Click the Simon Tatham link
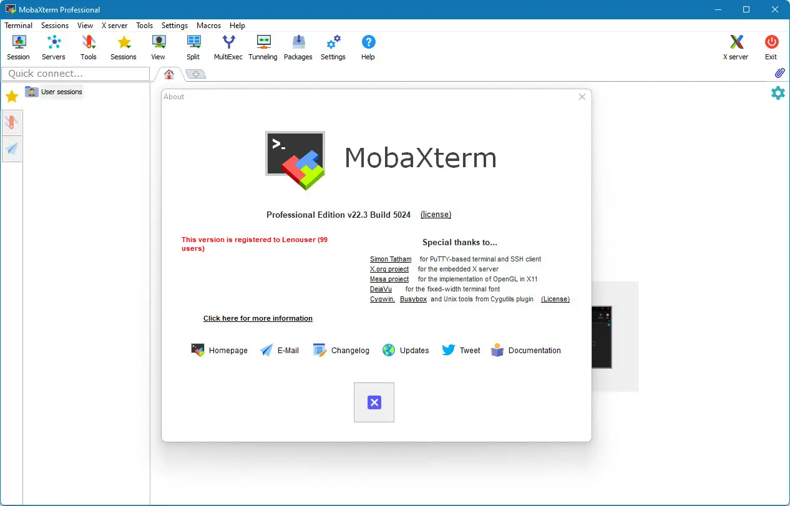790x506 pixels. click(x=391, y=259)
